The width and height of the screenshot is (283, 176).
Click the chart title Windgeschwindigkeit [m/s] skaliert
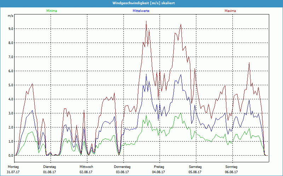tap(144, 3)
